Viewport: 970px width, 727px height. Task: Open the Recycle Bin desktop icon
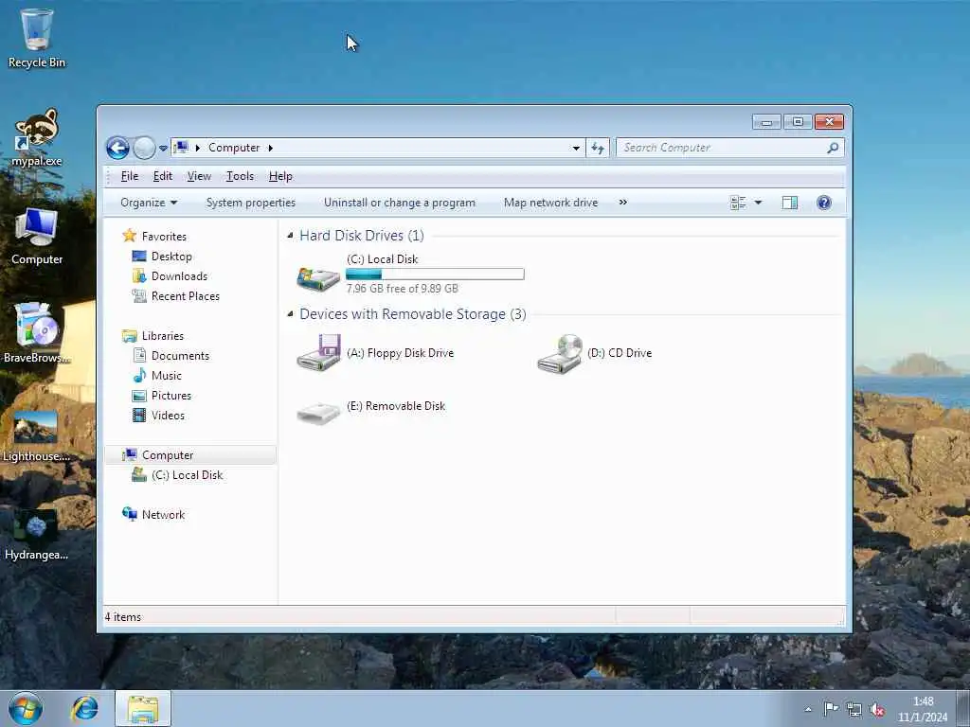coord(37,38)
